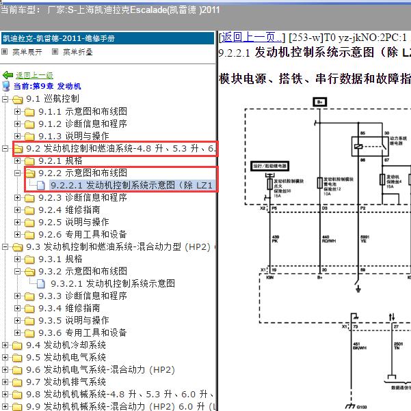Click folder icon of 9.6 发动机电气系统-混合动力
Image resolution: width=411 pixels, height=411 pixels.
[17, 370]
